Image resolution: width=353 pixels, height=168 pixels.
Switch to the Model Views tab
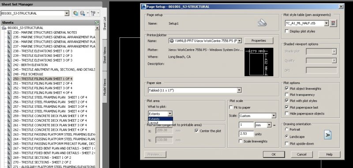tap(105, 87)
